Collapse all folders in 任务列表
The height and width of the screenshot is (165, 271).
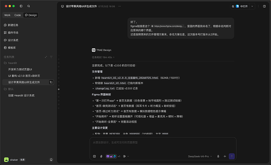tap(46, 57)
